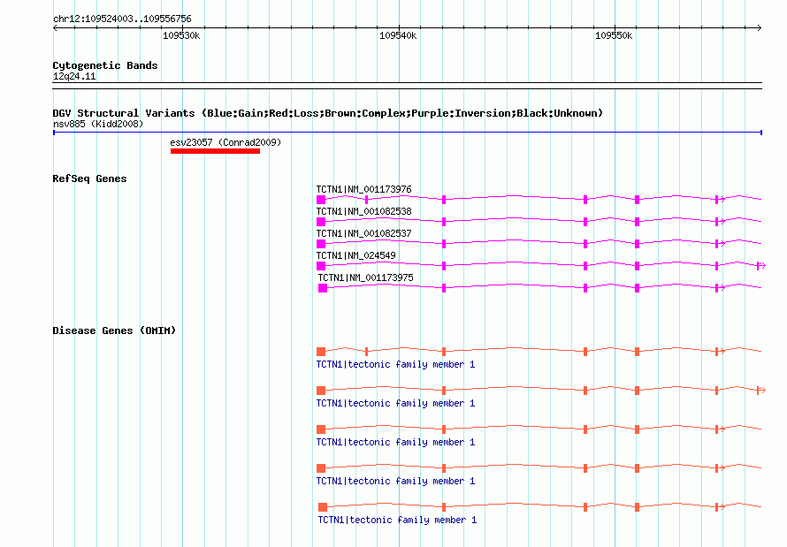Open the TCTN1|NM_001082538 transcript label
787x547 pixels.
click(x=364, y=211)
